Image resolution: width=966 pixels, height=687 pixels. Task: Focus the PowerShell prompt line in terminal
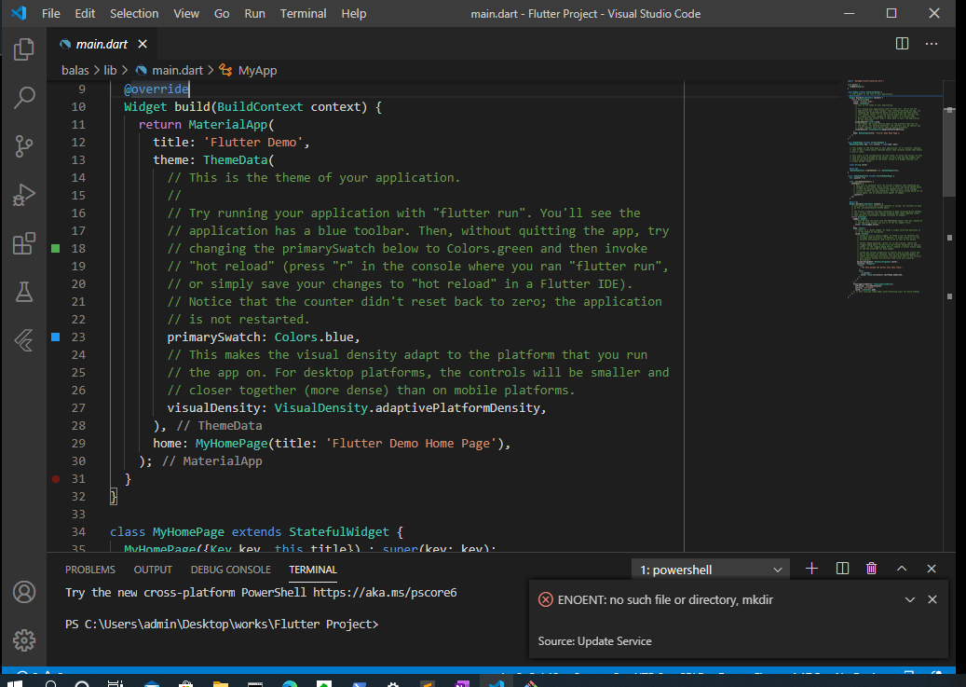click(x=222, y=625)
